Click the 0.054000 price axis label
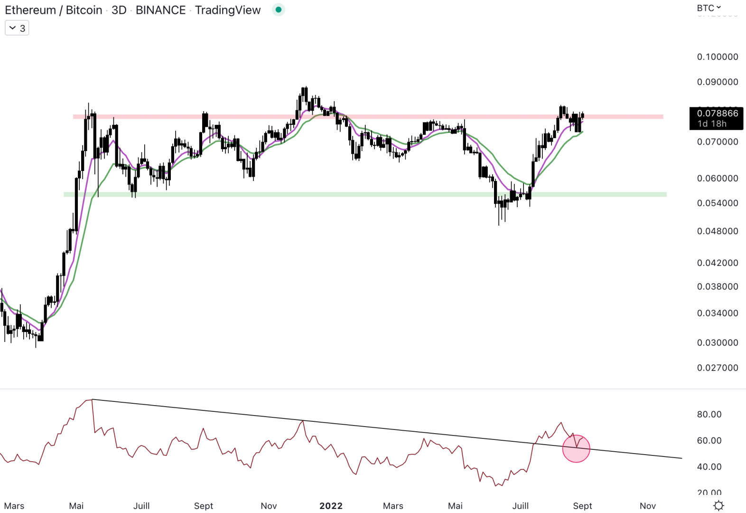Screen dimensions: 746x513 coord(717,203)
